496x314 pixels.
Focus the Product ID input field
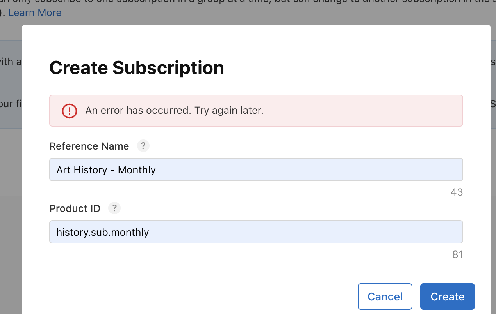tap(256, 232)
